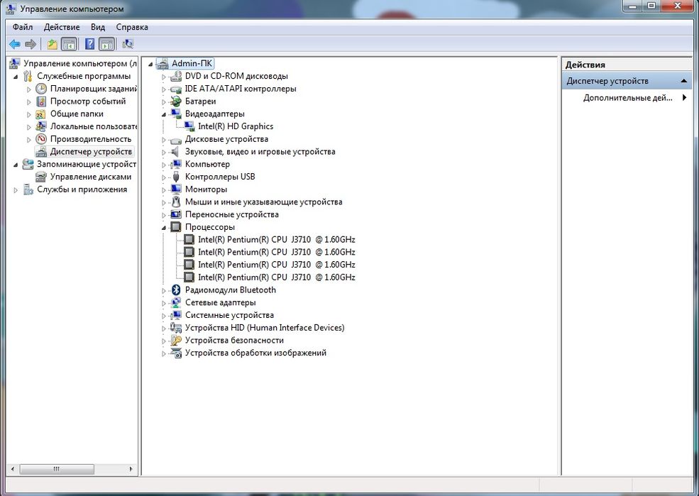
Task: Click the Процессоры chip icon
Action: pos(176,227)
